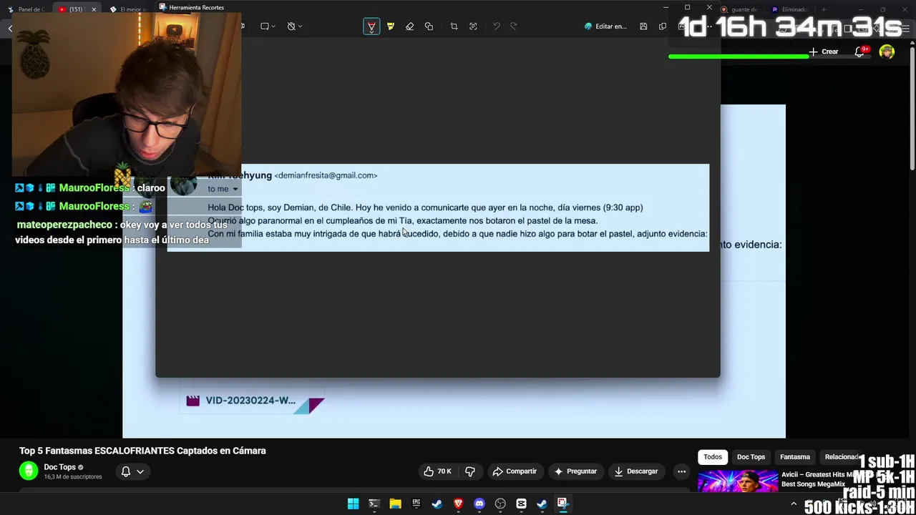Screen dimensions: 916x515
Task: Open the shapes tool in Snipping Tool
Action: point(429,26)
